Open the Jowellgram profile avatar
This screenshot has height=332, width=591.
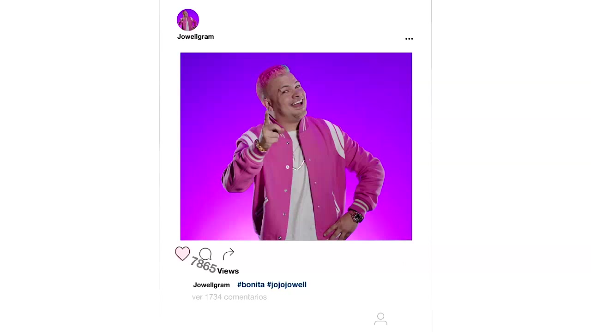tap(188, 20)
